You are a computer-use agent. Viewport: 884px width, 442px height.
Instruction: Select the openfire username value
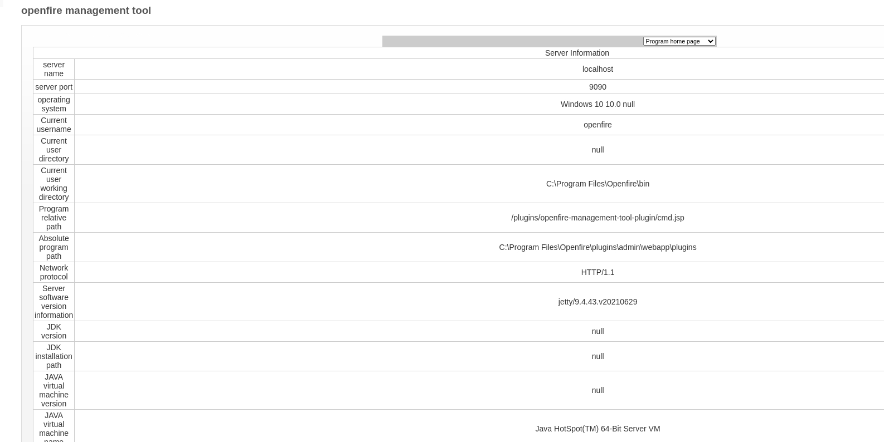click(x=598, y=125)
